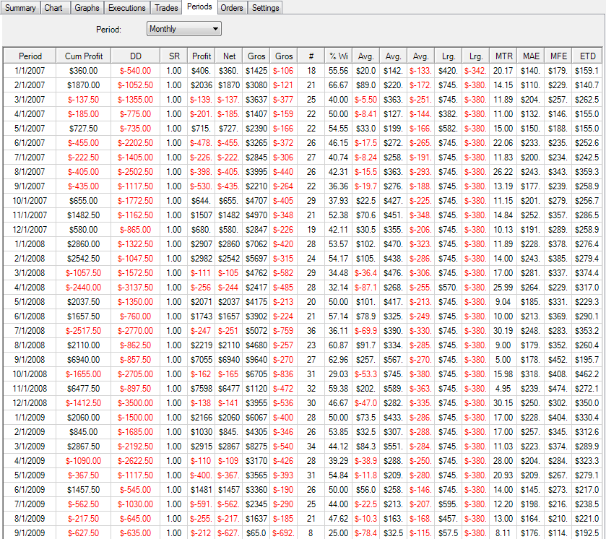Click the 9/1/2008 period cell

click(x=30, y=360)
